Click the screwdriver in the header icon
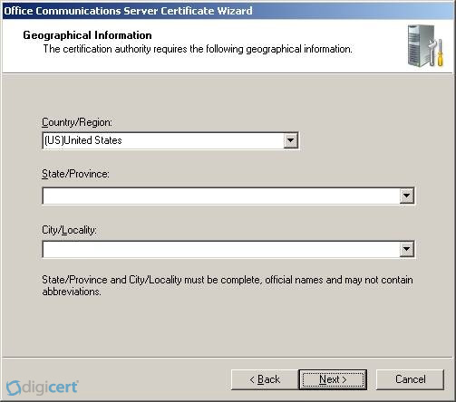Screen dimensions: 456x402 pos(440,53)
